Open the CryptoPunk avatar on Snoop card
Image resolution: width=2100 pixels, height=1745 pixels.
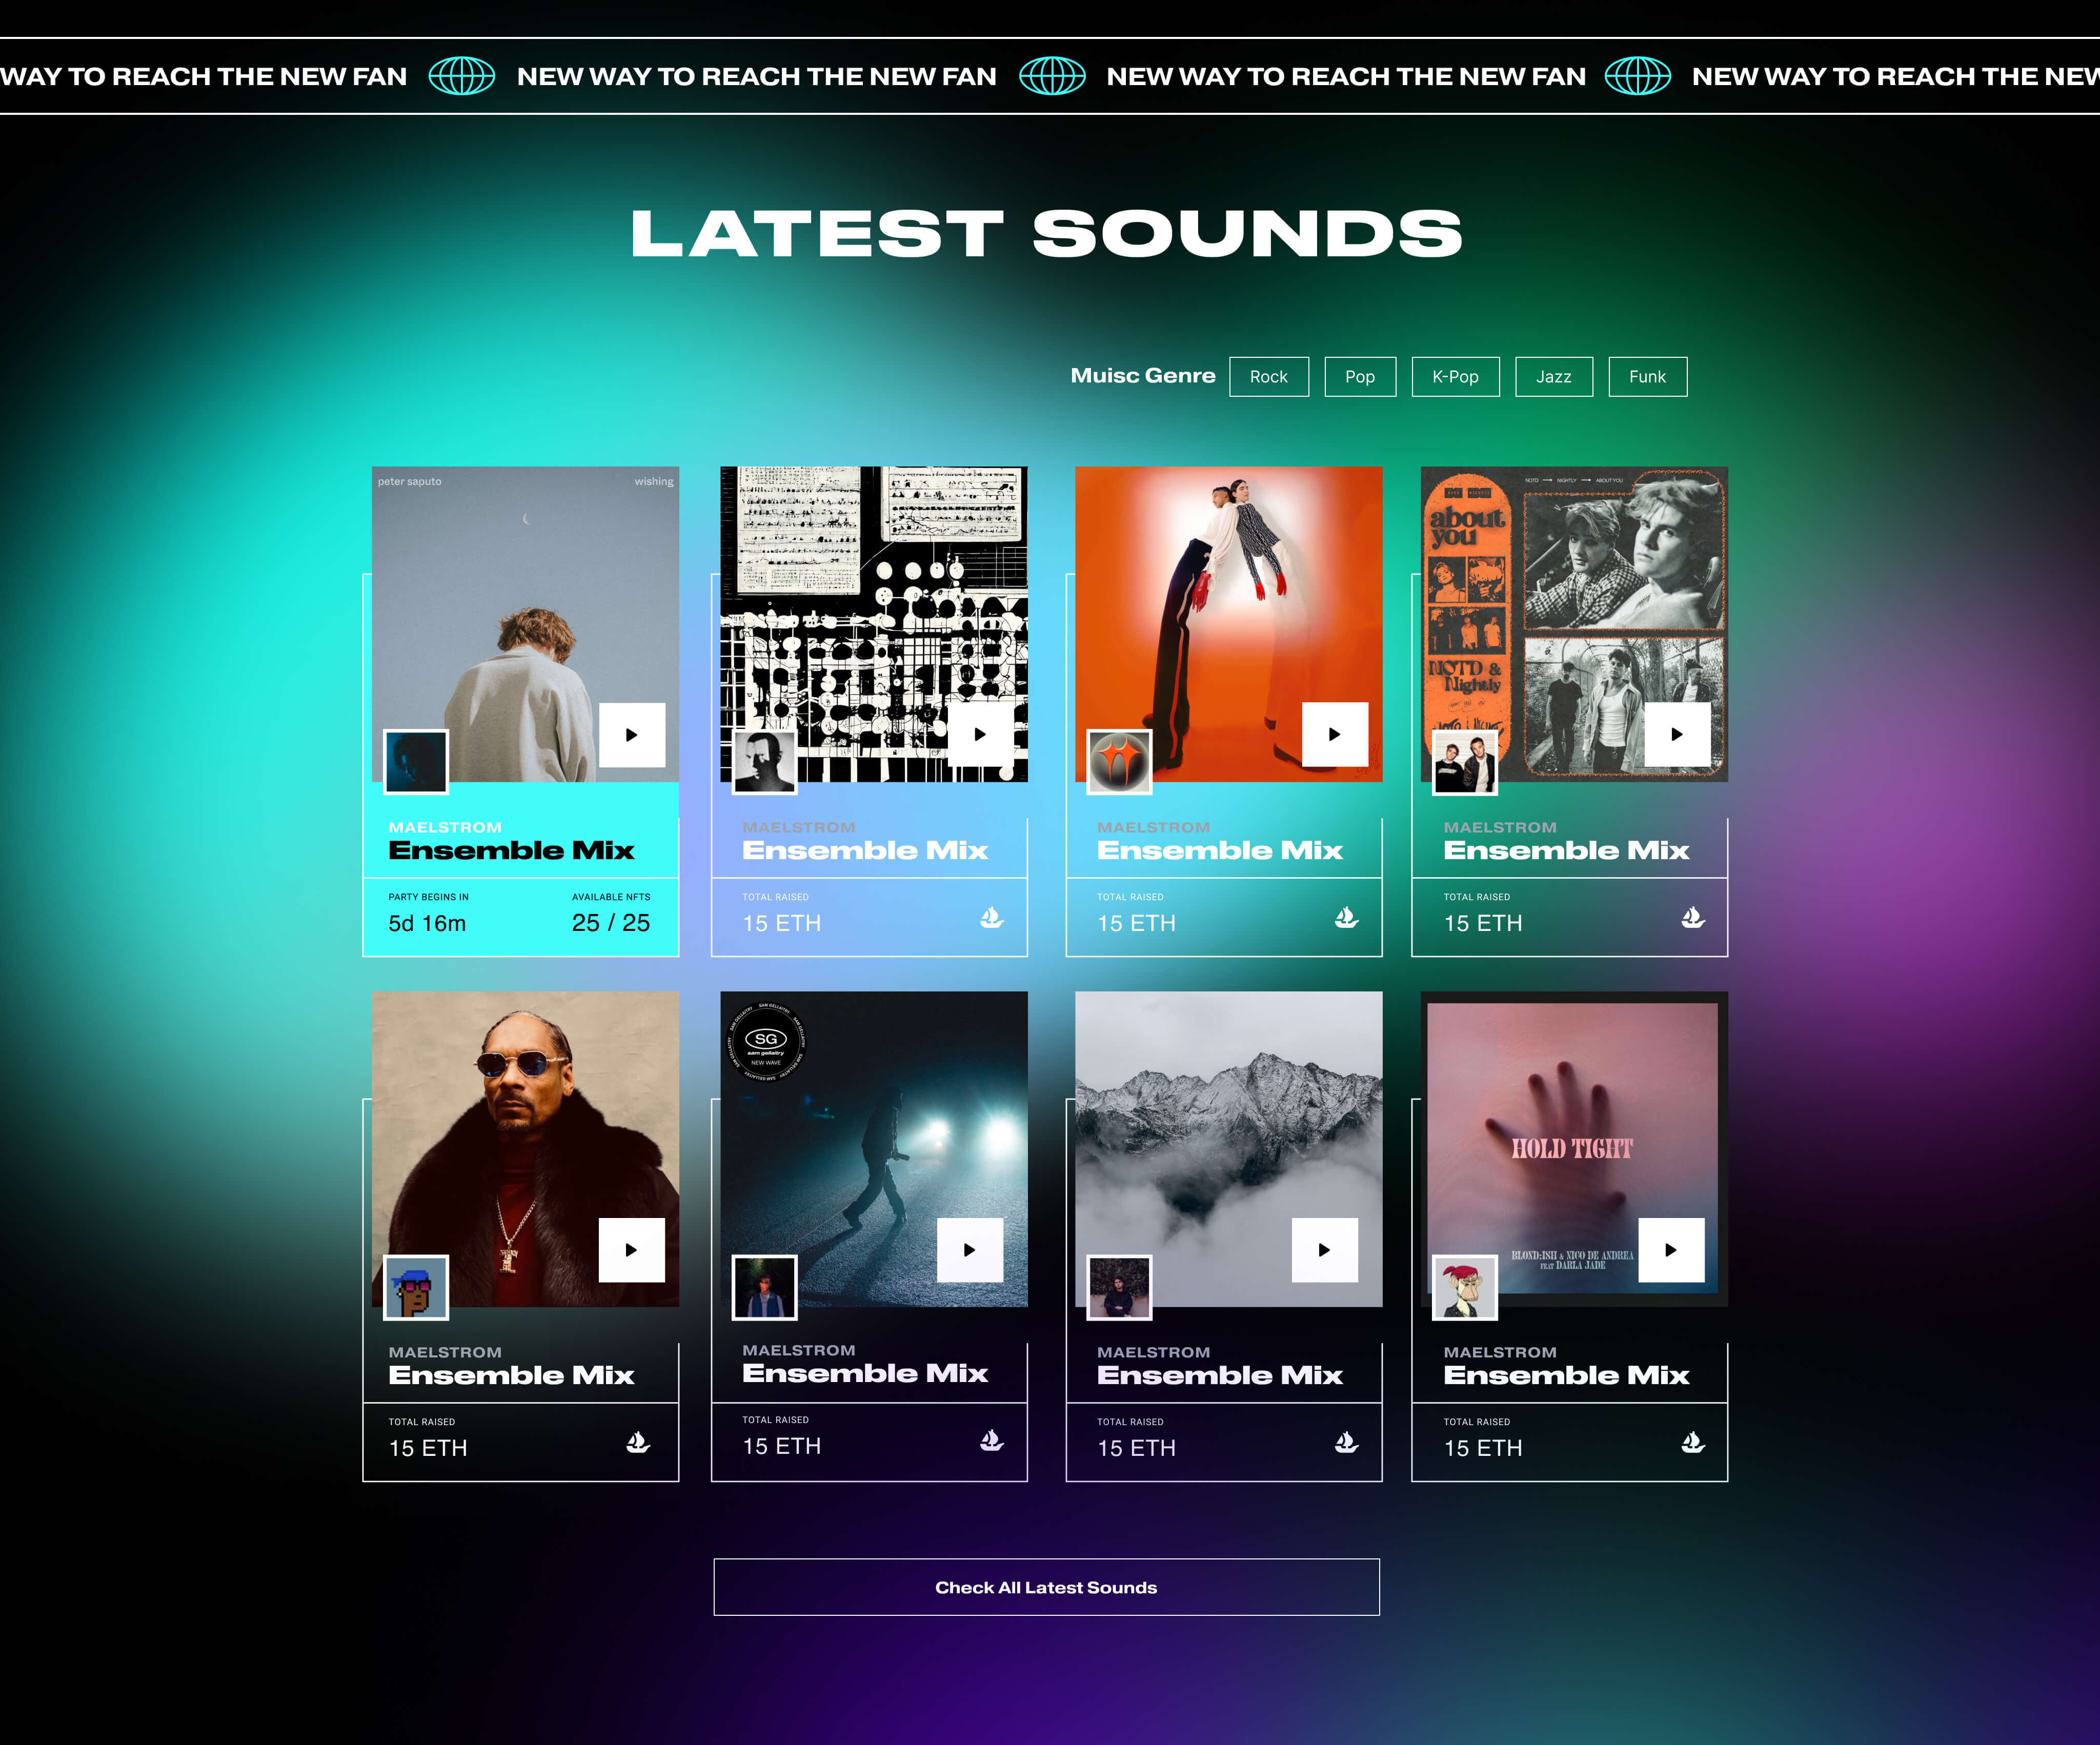pos(416,1287)
